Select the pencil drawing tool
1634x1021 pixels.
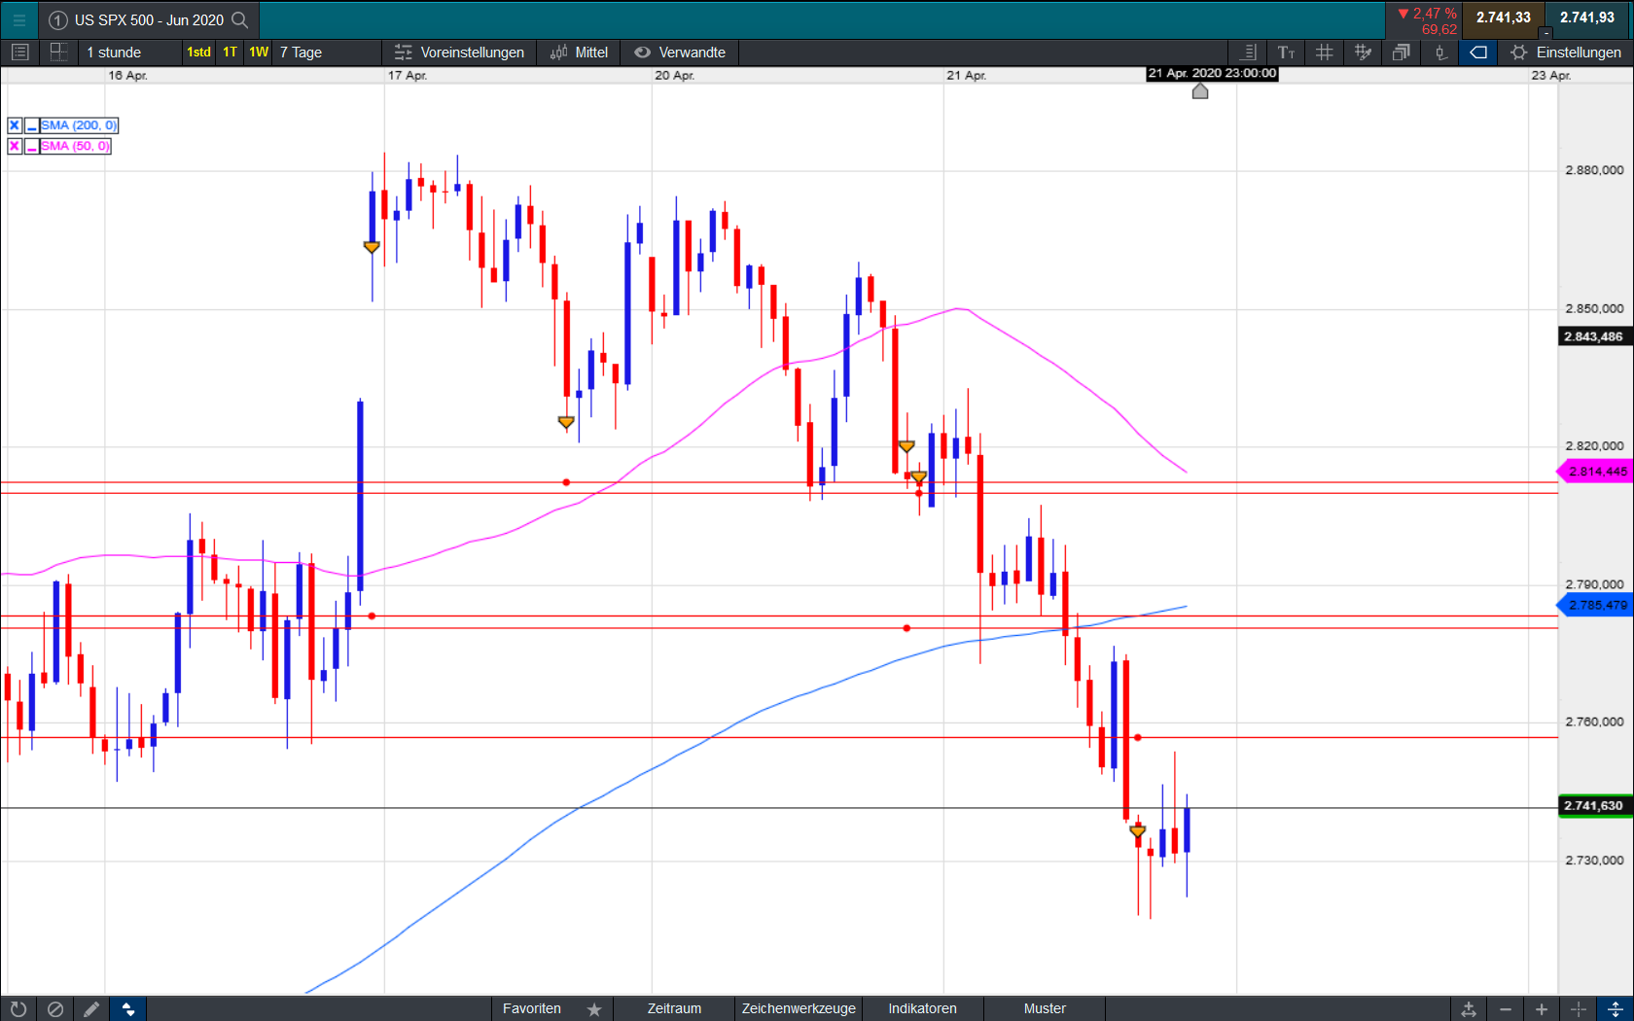click(x=91, y=1009)
